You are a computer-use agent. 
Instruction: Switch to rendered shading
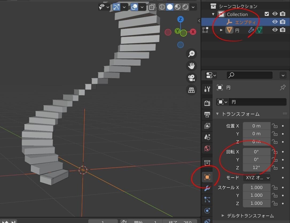click(x=185, y=7)
